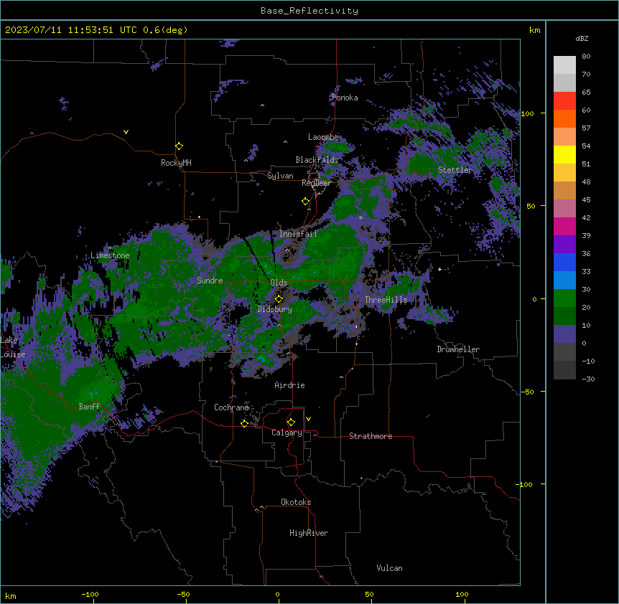This screenshot has width=619, height=604.
Task: Click the -50 tick on right axis
Action: click(x=527, y=392)
